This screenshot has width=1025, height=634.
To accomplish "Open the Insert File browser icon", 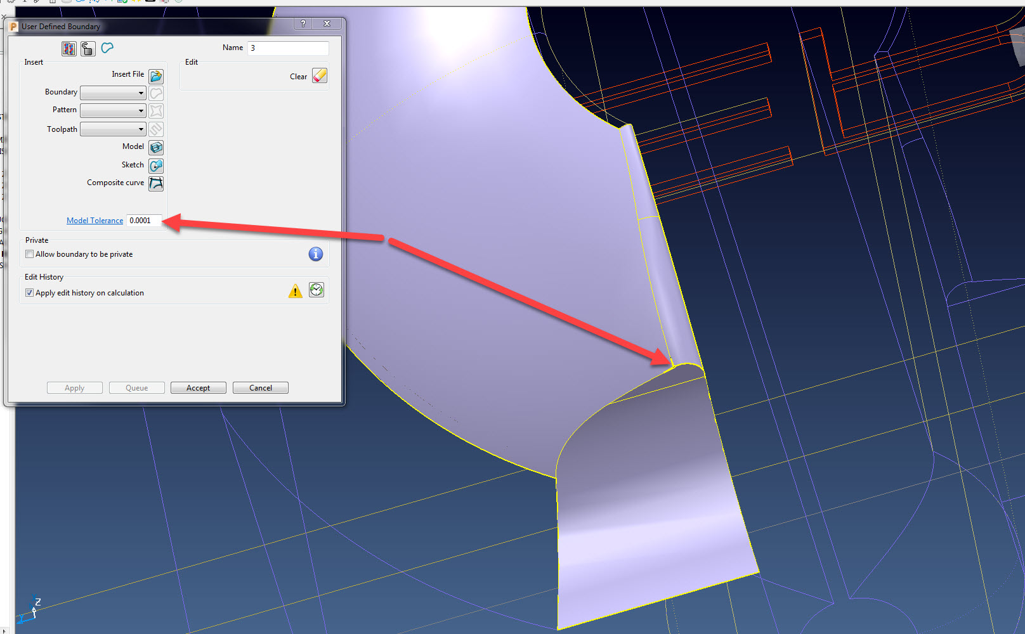I will tap(155, 75).
